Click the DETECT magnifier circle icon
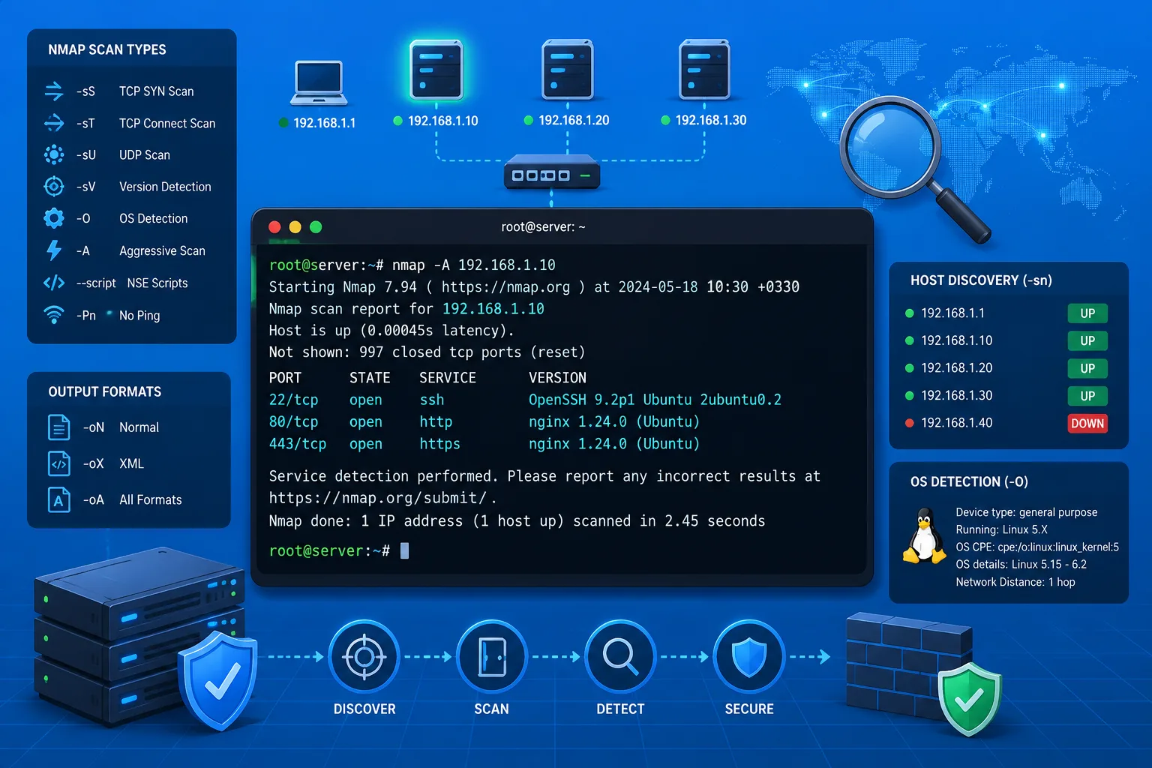The image size is (1152, 768). coord(620,657)
